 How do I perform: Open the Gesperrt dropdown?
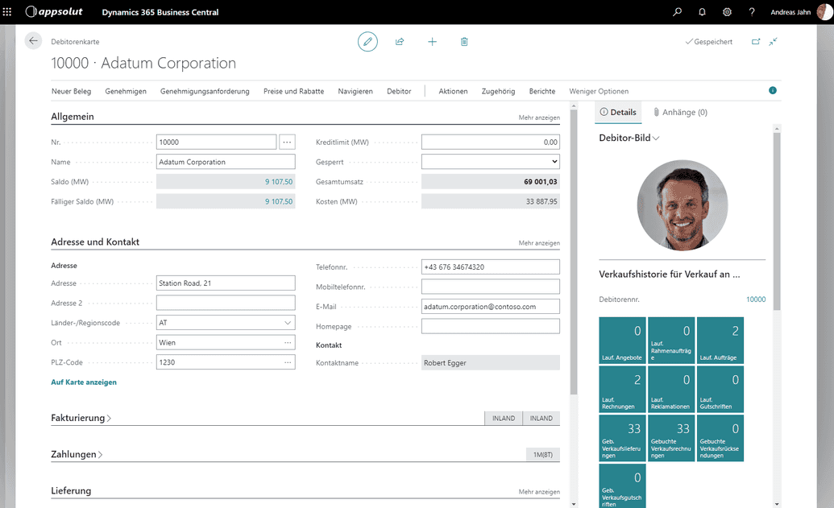pos(490,162)
